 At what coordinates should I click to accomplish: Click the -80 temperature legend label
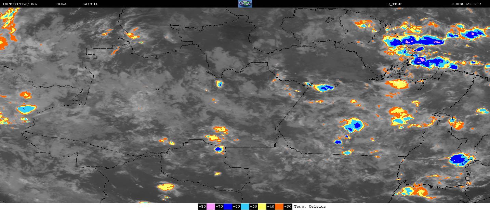202,207
